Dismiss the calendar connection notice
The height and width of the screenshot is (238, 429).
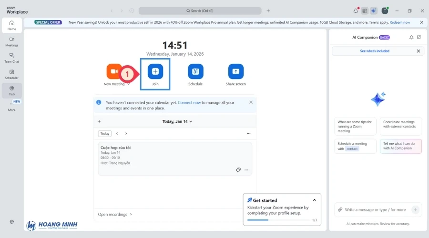(x=251, y=102)
